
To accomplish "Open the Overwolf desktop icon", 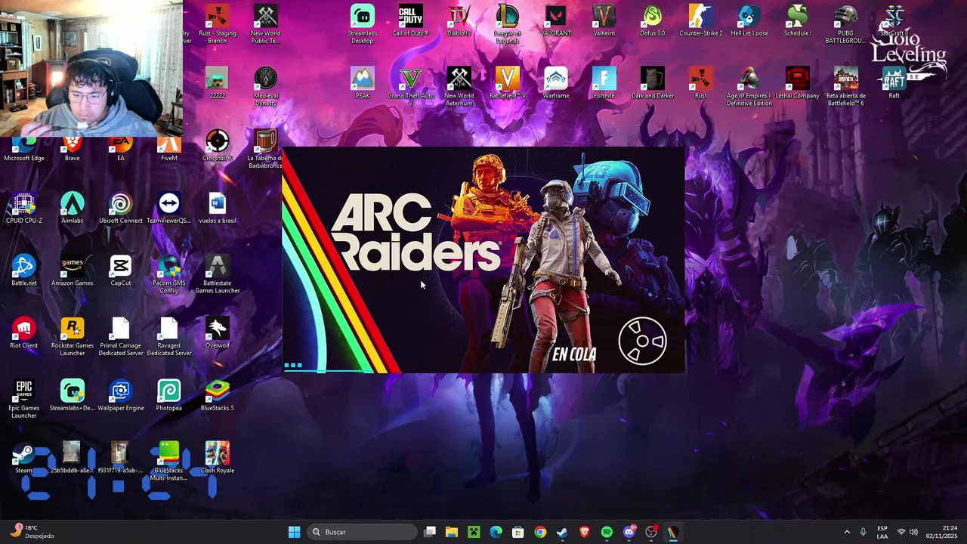I will [x=218, y=333].
